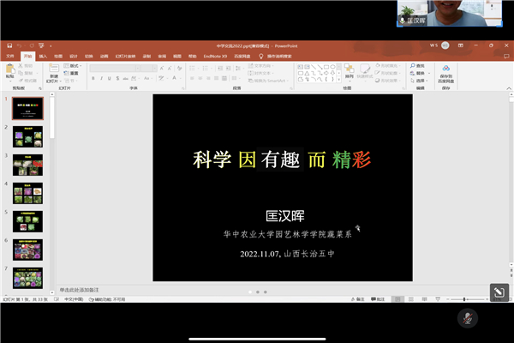514x343 pixels.
Task: Toggle italic text formatting
Action: (101, 78)
